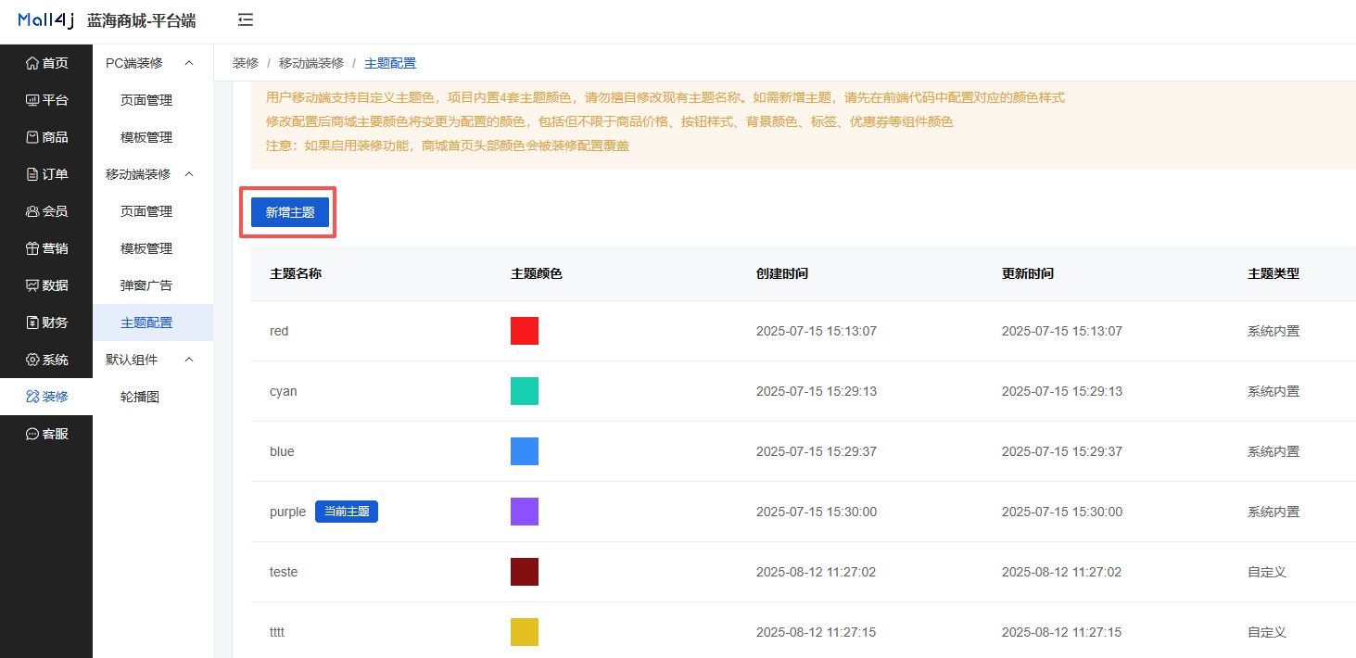
Task: Click the theme name "tttt"
Action: 277,632
